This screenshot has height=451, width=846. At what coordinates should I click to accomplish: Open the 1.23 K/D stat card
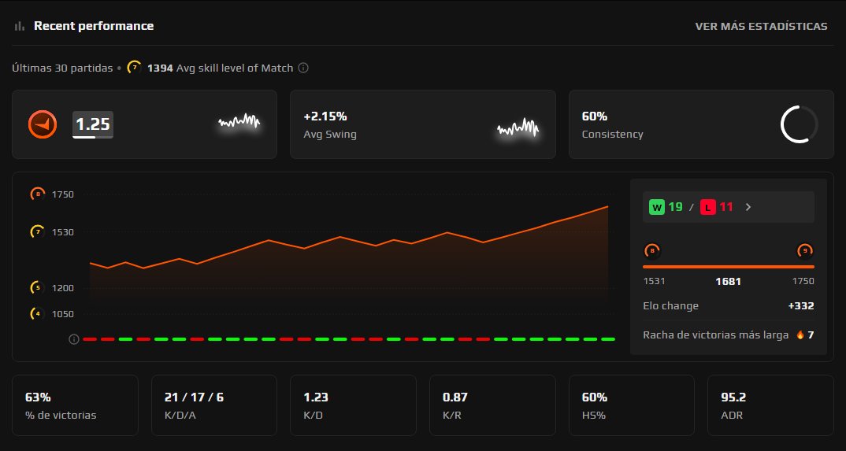(x=354, y=405)
